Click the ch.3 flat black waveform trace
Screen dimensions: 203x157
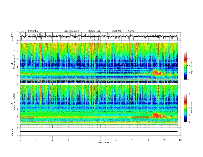99,131
